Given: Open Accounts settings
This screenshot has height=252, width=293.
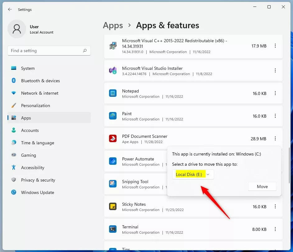Looking at the screenshot, I should pyautogui.click(x=49, y=130).
